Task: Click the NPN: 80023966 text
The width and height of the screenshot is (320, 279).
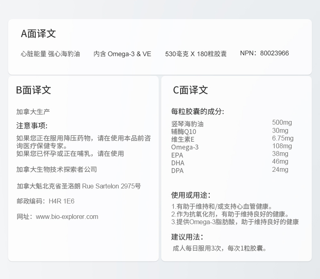Action: [265, 53]
